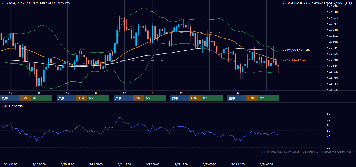
Task: Click the rightmost NY session block
Action: point(269,98)
